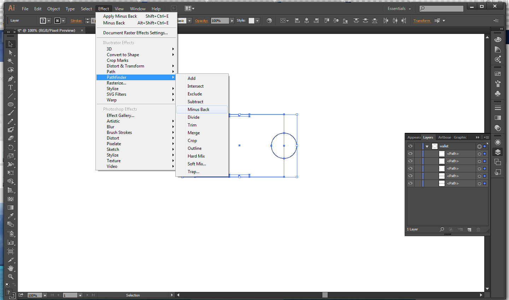Screen dimensions: 509x300
Task: Select the Paintbrush tool
Action: tap(11, 113)
